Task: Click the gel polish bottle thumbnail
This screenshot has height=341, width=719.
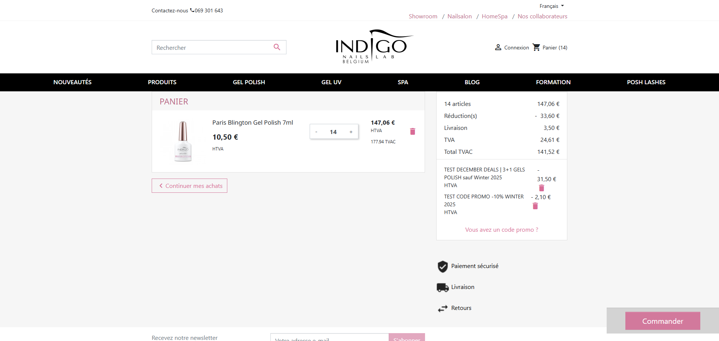Action: [183, 141]
